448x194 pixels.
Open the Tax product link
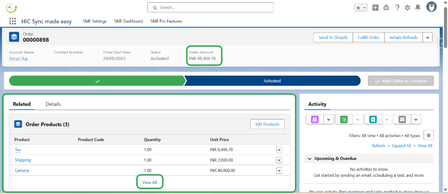(x=18, y=150)
